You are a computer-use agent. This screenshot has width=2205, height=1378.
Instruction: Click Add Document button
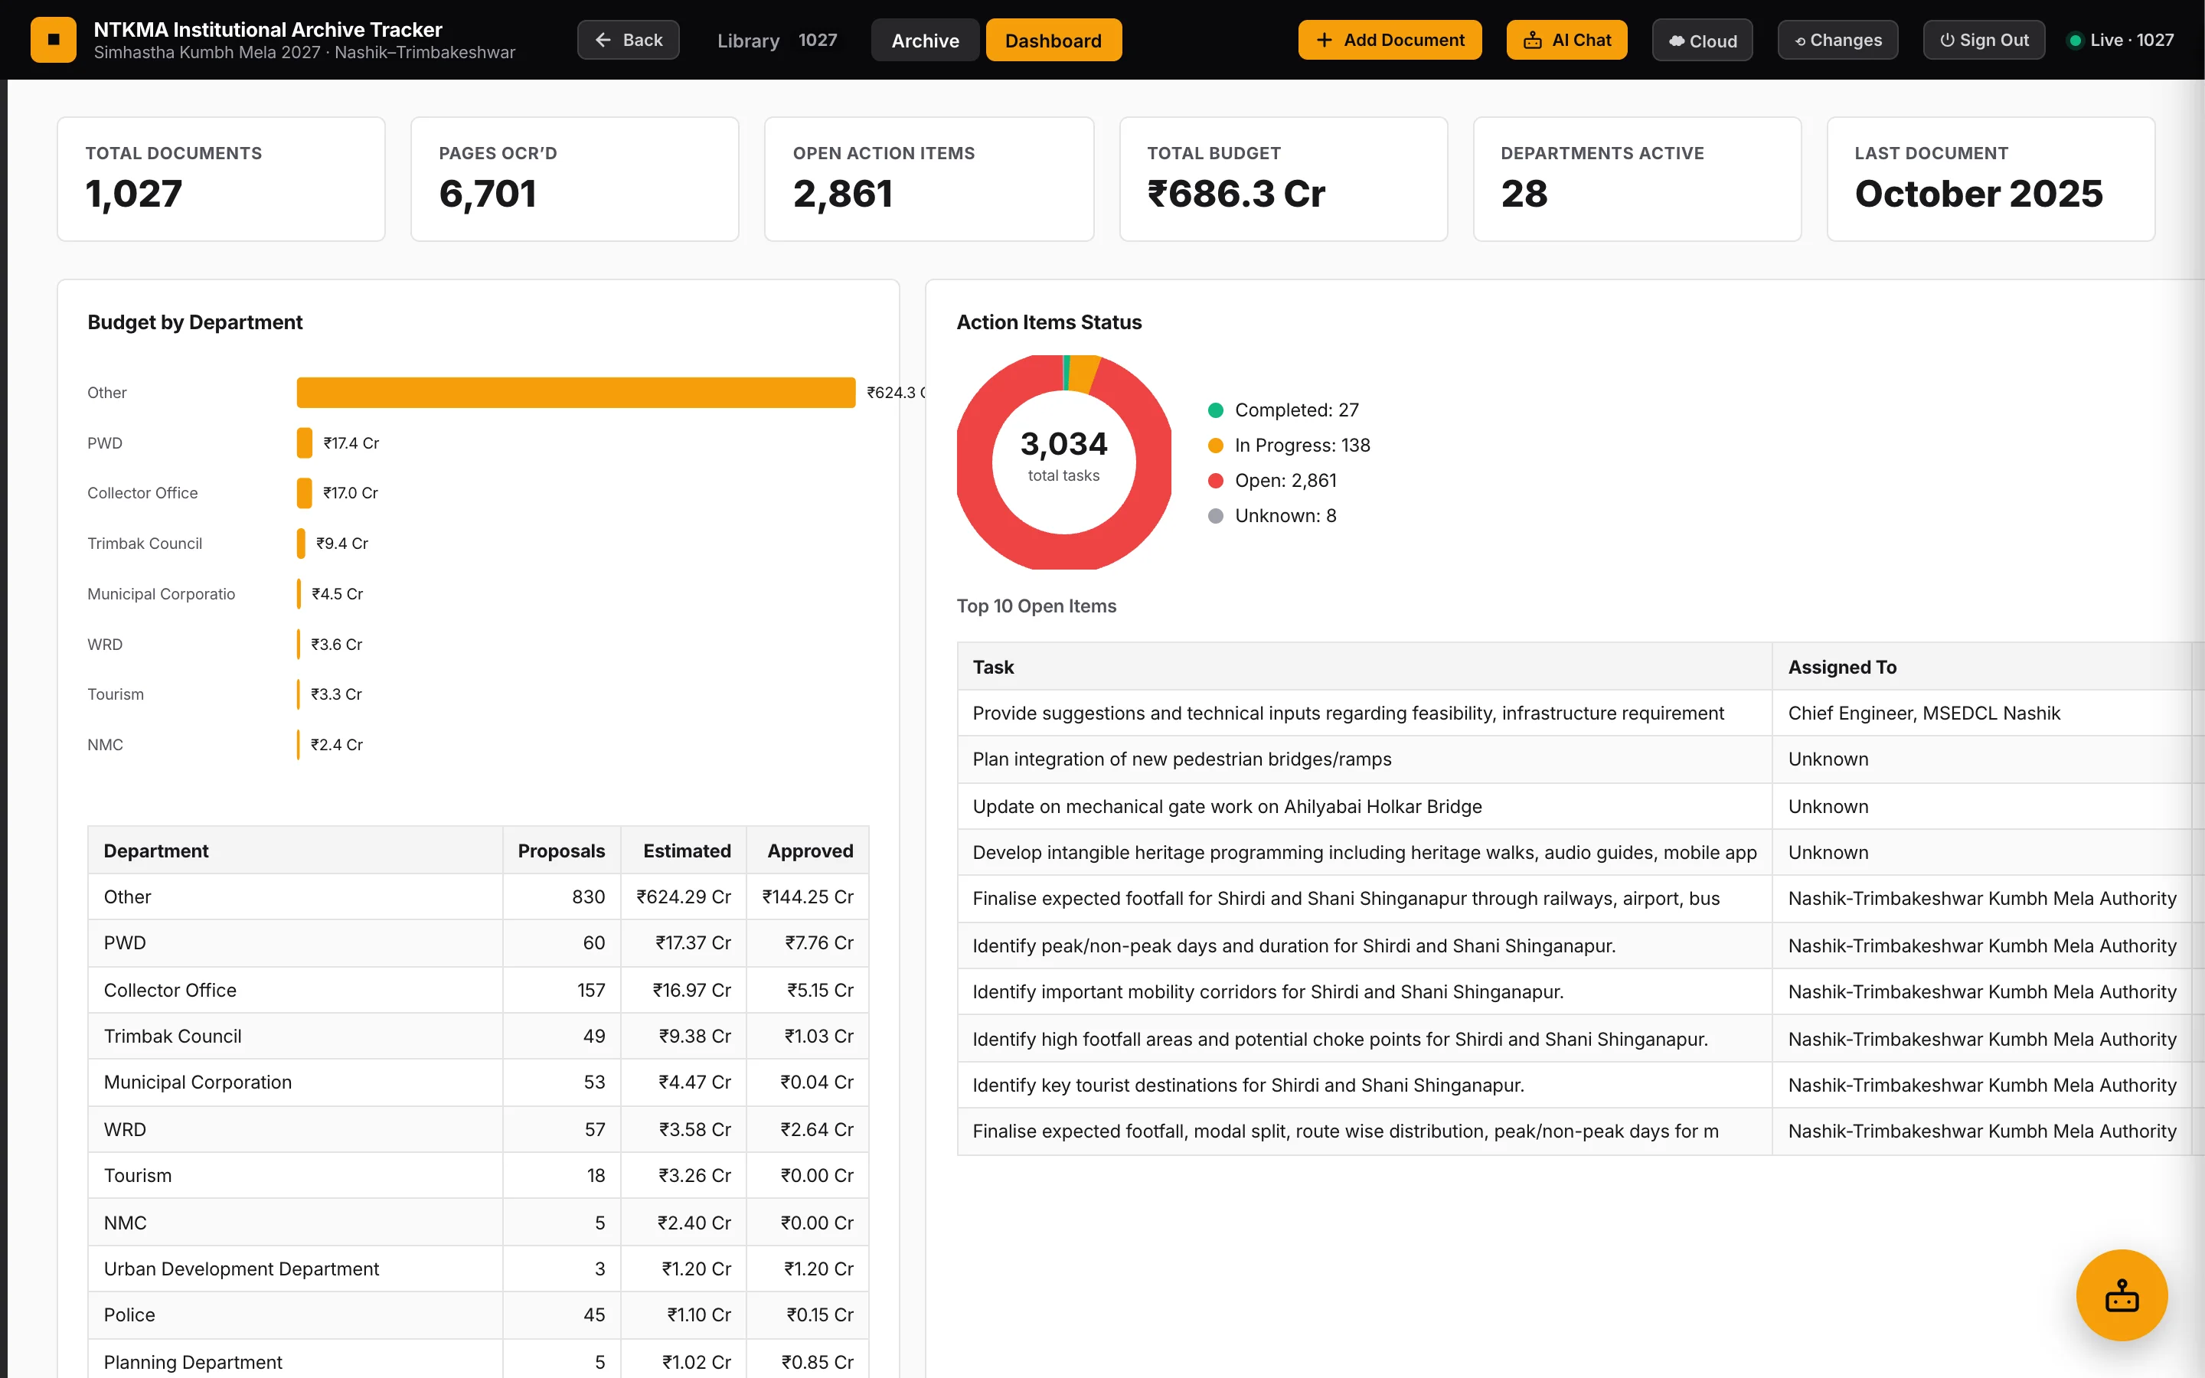1390,40
